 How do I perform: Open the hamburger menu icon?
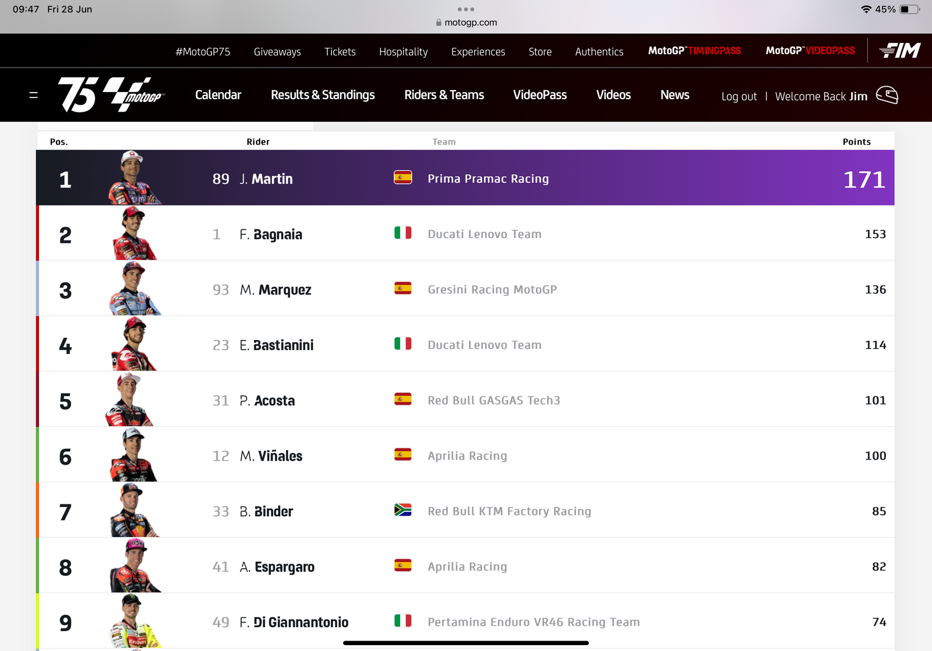click(34, 95)
